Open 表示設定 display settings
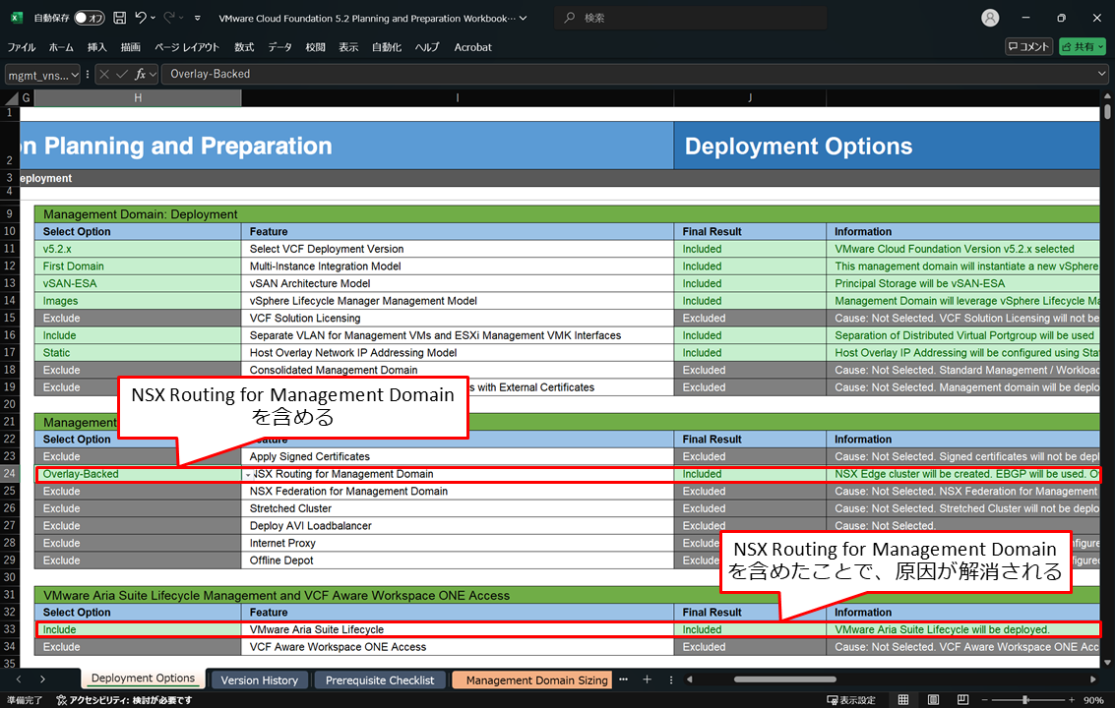The width and height of the screenshot is (1115, 708). tap(851, 700)
